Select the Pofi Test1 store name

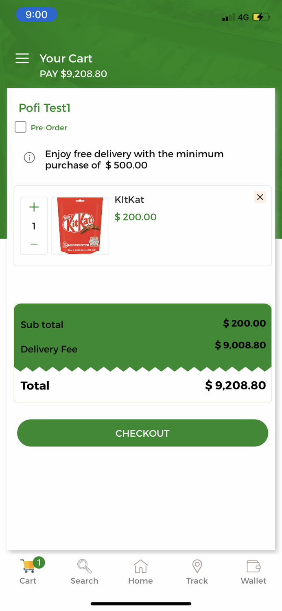click(x=45, y=108)
